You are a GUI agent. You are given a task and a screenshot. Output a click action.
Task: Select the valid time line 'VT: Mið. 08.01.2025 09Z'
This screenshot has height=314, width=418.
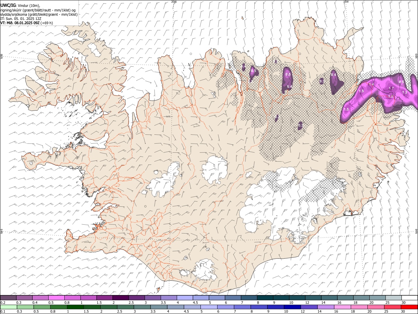pos(20,23)
